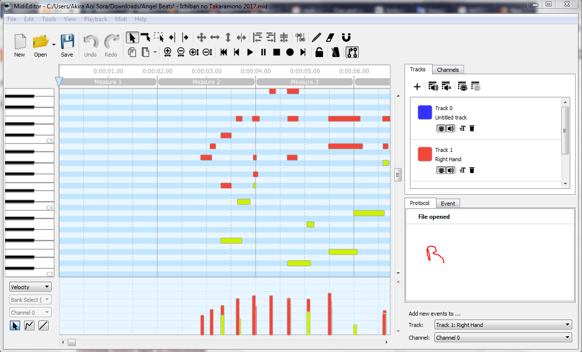This screenshot has height=352, width=582.
Task: Choose the magnet snap-to-grid tool
Action: tap(346, 37)
